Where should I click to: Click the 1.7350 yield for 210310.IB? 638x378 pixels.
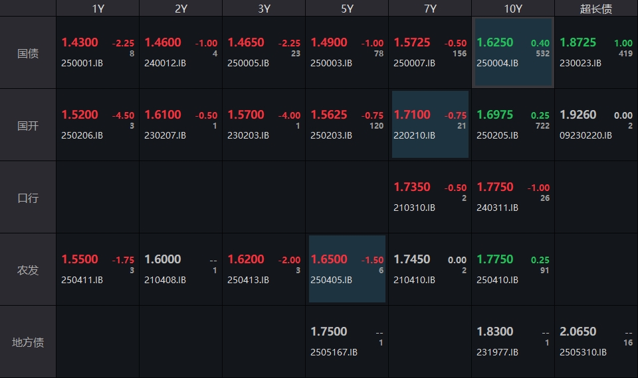(x=412, y=187)
